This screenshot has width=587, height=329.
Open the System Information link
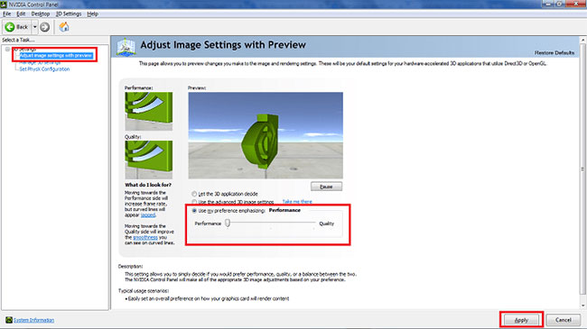pyautogui.click(x=33, y=320)
